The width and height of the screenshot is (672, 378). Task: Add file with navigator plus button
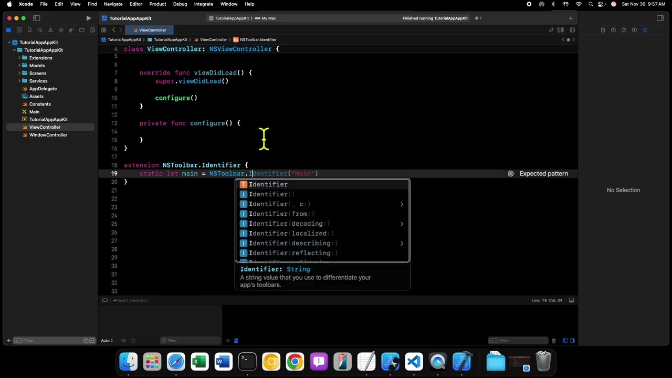[x=8, y=341]
